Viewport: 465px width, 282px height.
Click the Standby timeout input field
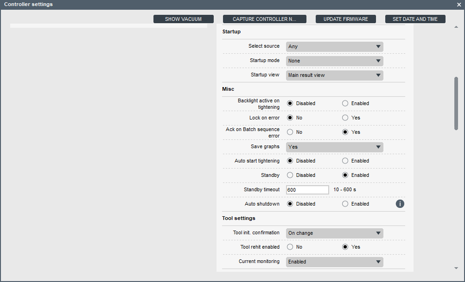point(307,190)
